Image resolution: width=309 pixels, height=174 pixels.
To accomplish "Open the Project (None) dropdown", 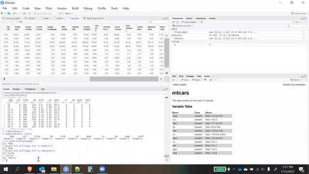I will (299, 14).
